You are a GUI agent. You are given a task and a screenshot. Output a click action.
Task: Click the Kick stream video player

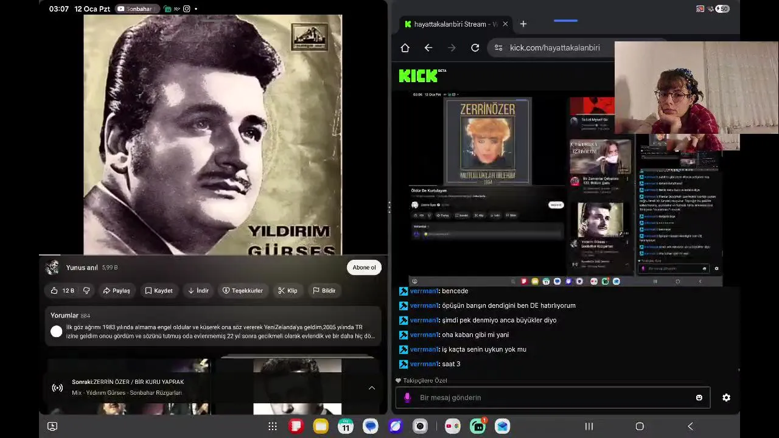565,188
